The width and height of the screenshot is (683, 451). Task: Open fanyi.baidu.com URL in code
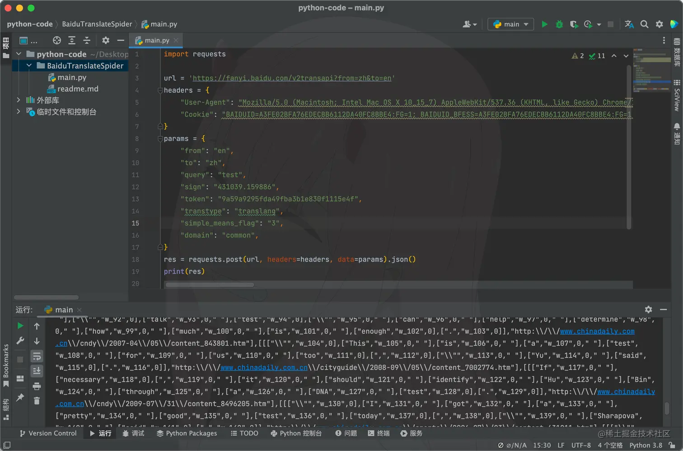292,78
